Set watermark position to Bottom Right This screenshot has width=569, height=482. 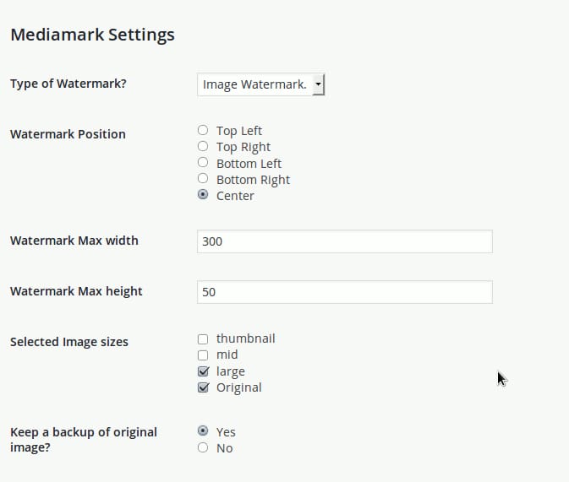pos(203,179)
